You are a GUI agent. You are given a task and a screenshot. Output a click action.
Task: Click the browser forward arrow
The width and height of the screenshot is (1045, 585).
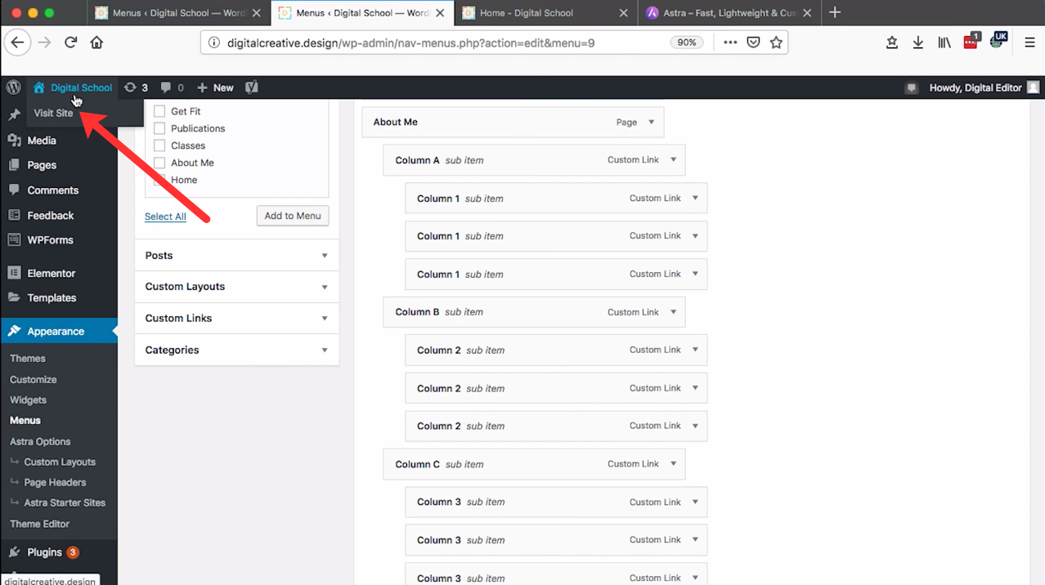(x=44, y=42)
